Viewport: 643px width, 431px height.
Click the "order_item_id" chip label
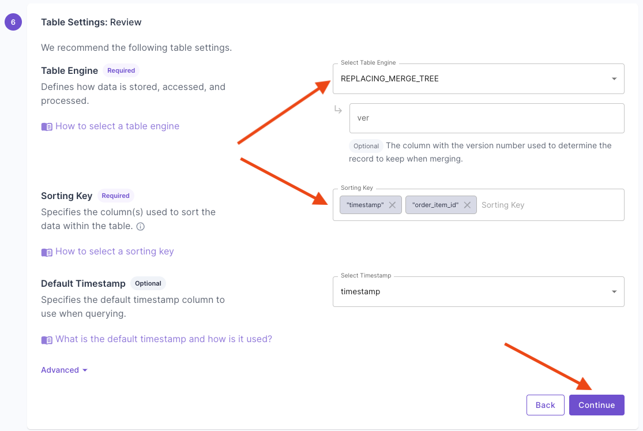(435, 205)
